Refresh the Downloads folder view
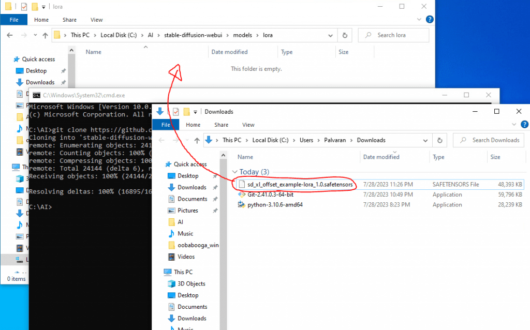 (439, 140)
